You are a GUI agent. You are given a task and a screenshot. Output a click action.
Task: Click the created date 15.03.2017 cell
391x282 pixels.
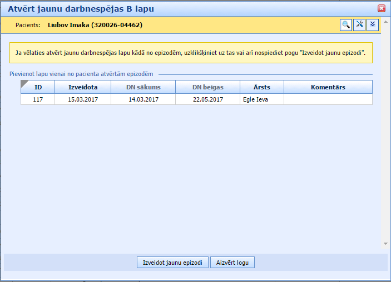82,99
